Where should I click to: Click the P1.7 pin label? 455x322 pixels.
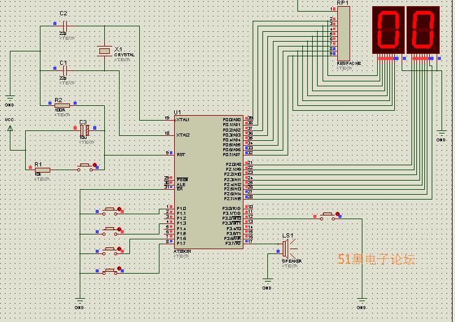(181, 243)
